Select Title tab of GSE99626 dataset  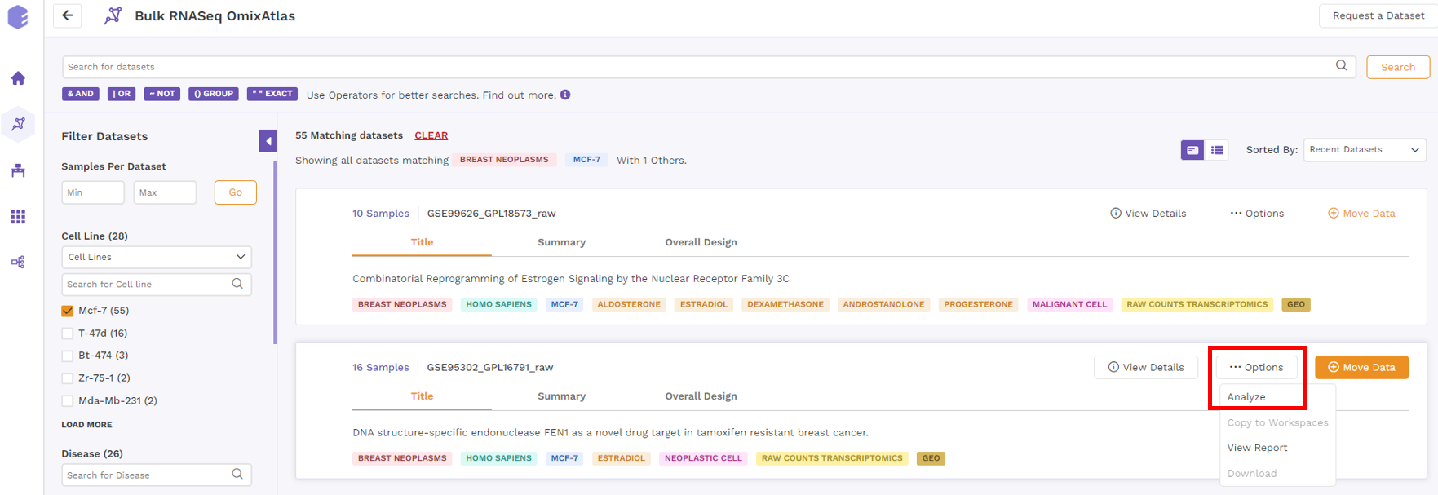(422, 242)
